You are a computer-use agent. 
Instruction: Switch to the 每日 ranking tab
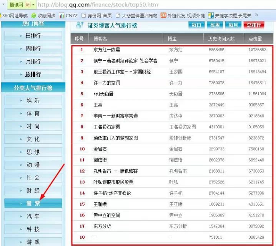pos(196,25)
